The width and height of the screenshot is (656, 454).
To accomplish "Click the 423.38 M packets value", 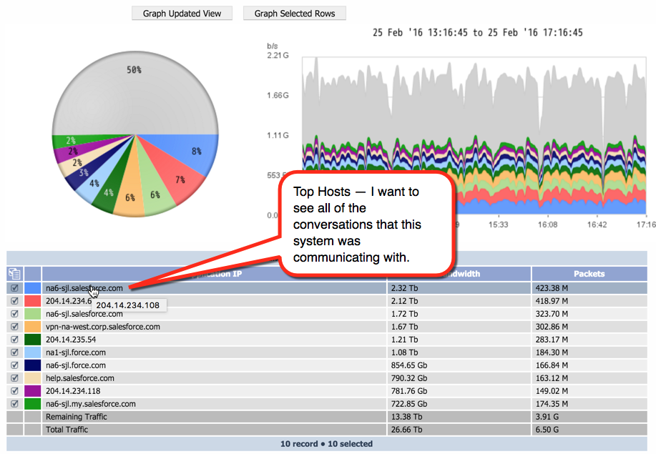I will click(x=552, y=288).
